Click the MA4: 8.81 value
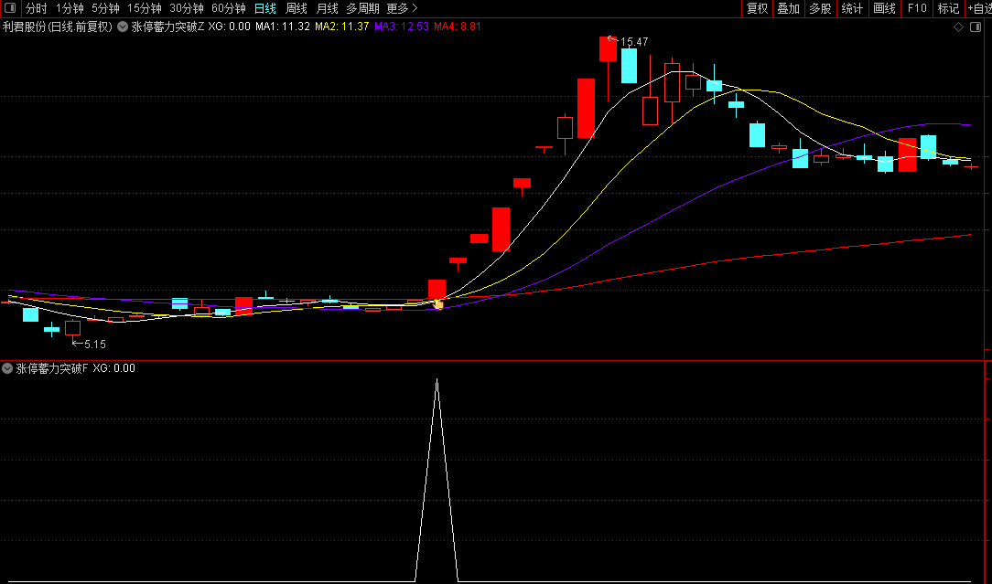The width and height of the screenshot is (992, 584). point(458,27)
